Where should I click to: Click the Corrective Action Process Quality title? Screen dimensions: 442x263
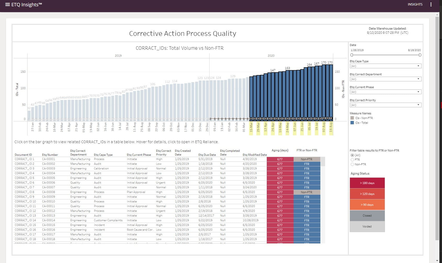pos(183,33)
